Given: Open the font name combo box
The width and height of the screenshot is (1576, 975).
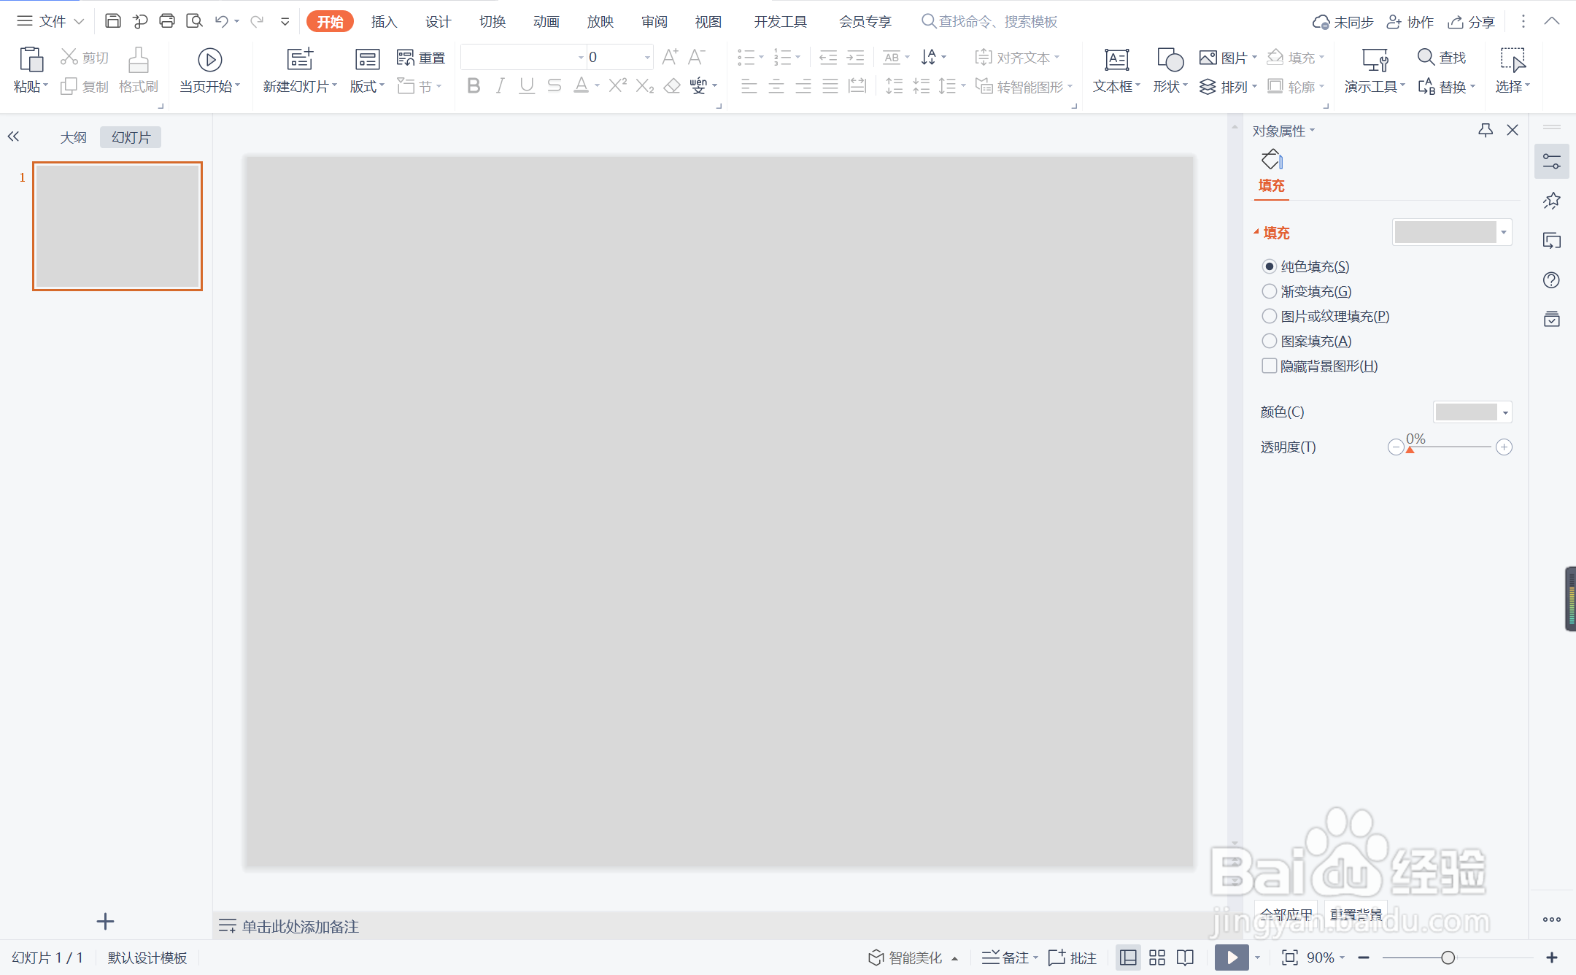Looking at the screenshot, I should click(x=523, y=57).
